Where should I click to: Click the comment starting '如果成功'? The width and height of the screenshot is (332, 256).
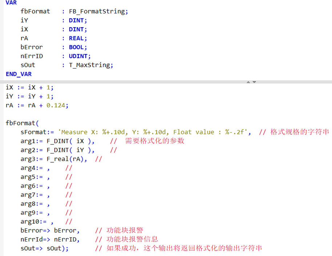click(184, 248)
